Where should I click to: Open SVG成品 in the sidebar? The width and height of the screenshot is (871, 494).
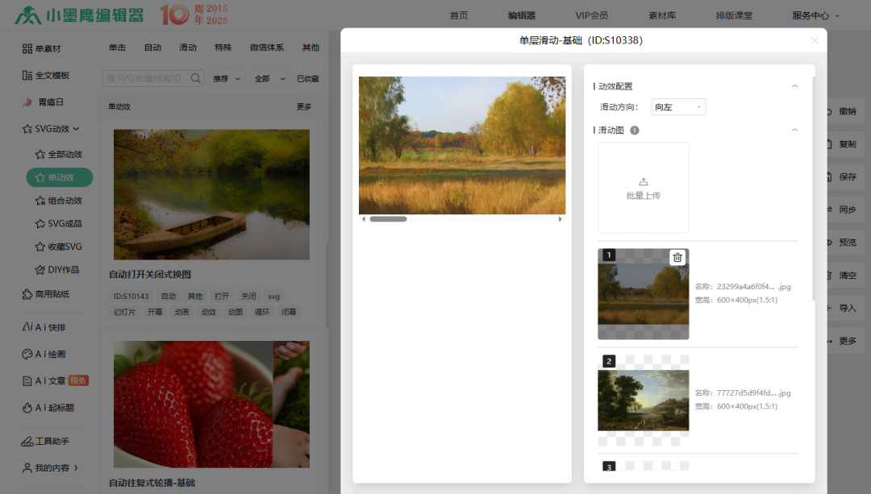[x=58, y=224]
